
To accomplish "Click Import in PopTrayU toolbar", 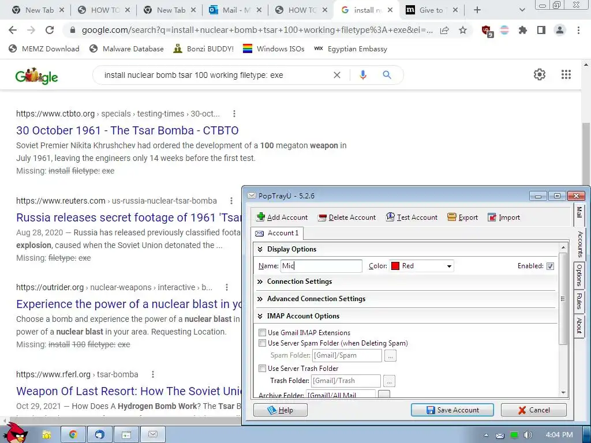I will click(x=504, y=217).
